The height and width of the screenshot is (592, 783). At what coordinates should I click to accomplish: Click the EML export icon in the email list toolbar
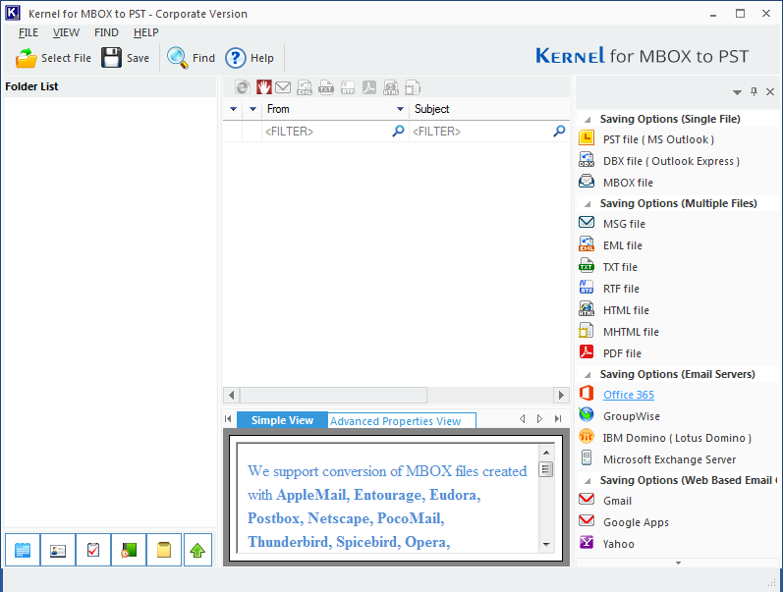[x=305, y=87]
